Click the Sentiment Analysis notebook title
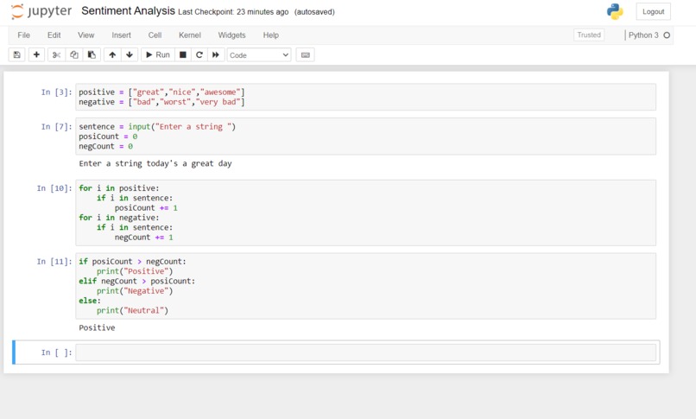The width and height of the screenshot is (696, 419). pyautogui.click(x=128, y=11)
